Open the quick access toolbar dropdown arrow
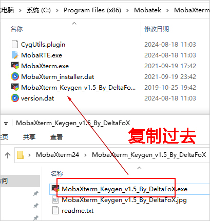 6,124
